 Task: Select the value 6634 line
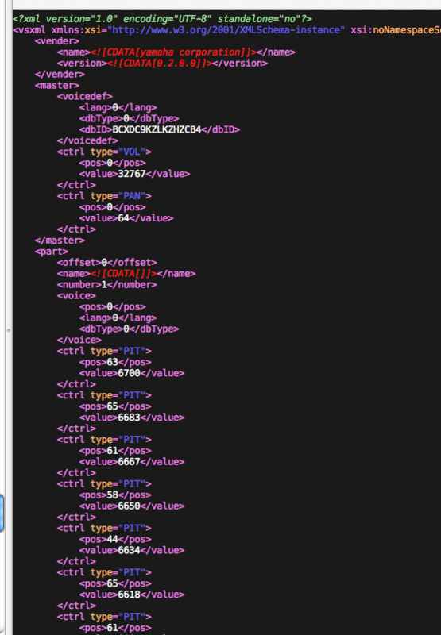[x=132, y=550]
